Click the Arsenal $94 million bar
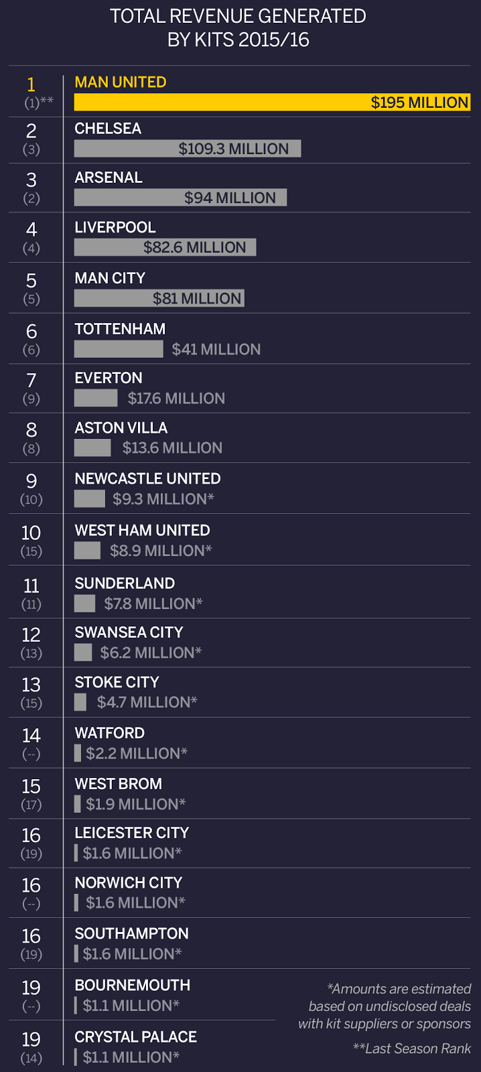 pyautogui.click(x=180, y=198)
